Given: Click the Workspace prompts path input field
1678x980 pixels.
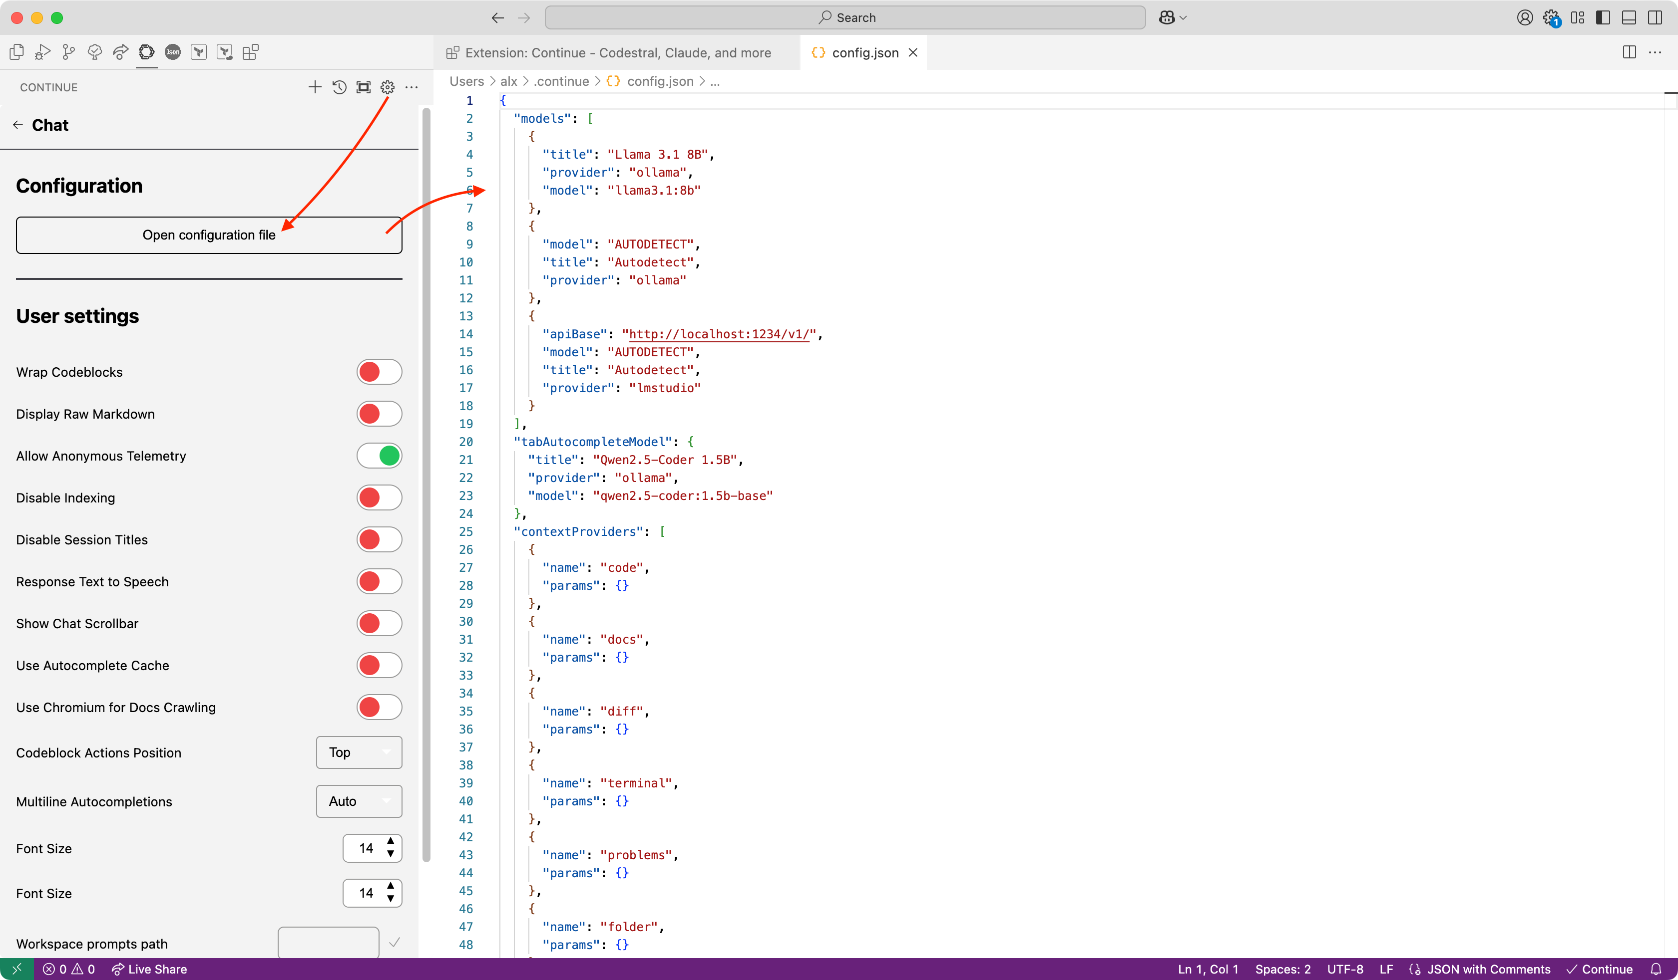Looking at the screenshot, I should tap(328, 943).
